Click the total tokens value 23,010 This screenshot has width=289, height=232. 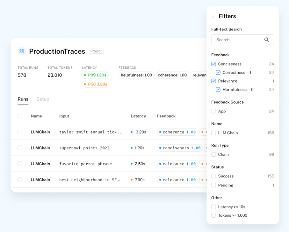point(55,75)
